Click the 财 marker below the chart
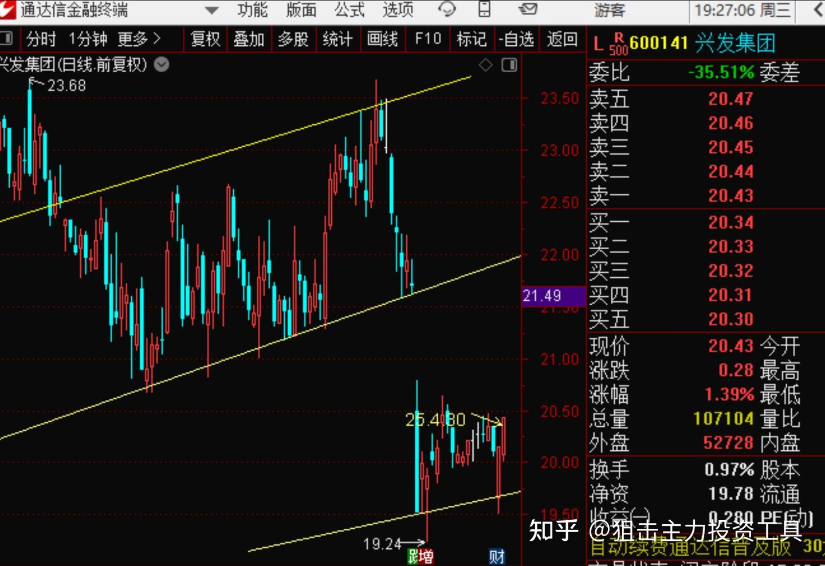 497,556
